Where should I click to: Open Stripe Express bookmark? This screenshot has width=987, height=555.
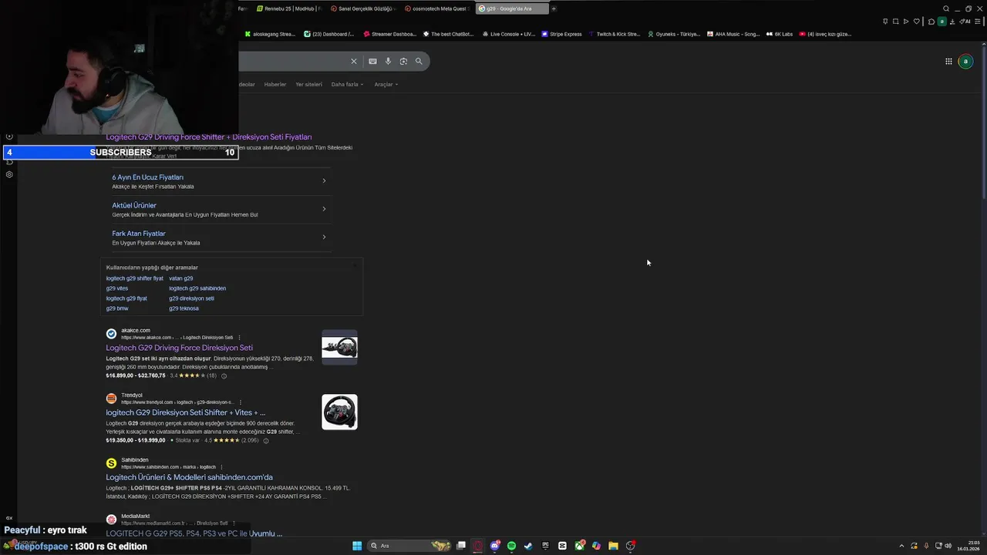click(x=561, y=34)
